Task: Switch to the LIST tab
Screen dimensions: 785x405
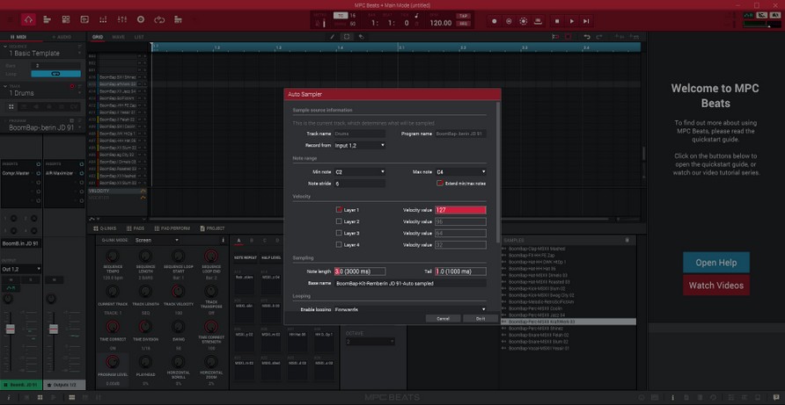Action: [139, 37]
